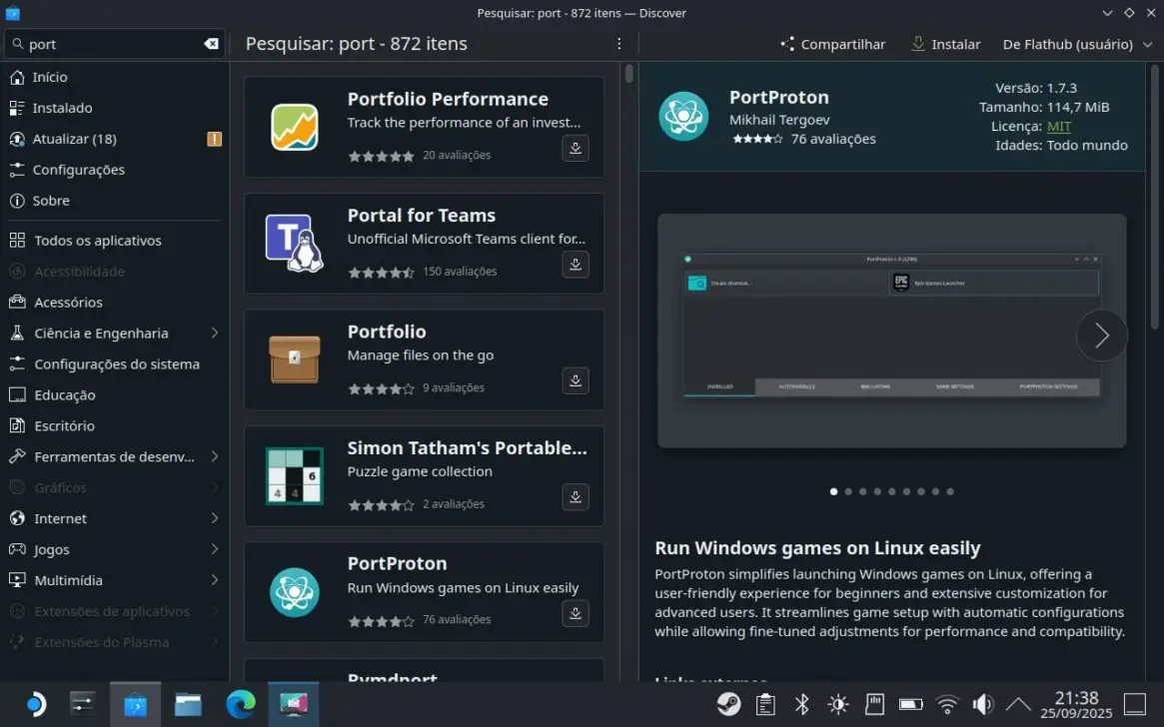This screenshot has width=1164, height=727.
Task: Click the Simon Tatham's Portable puzzle icon
Action: tap(294, 476)
